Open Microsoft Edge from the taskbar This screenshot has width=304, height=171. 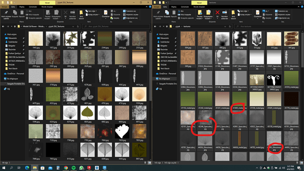27,168
